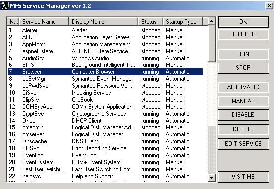The image size is (274, 189).
Task: Click the Help and Support display name
Action: point(93,176)
